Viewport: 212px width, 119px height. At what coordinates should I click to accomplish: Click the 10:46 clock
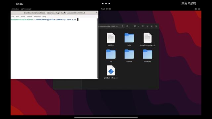pyautogui.click(x=19, y=4)
